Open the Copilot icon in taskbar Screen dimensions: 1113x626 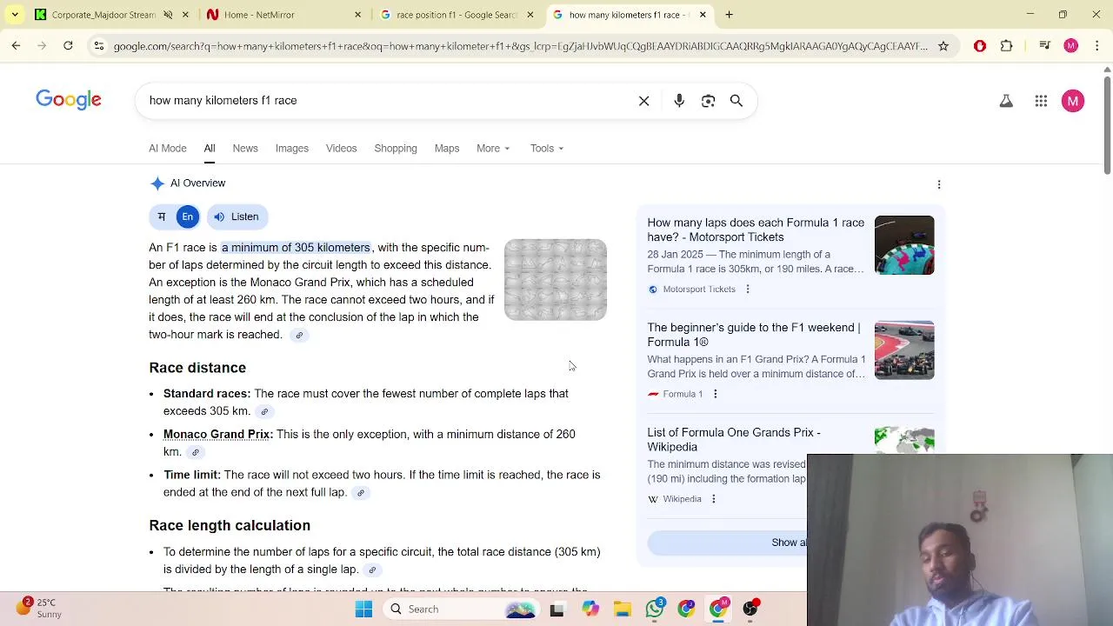tap(590, 609)
